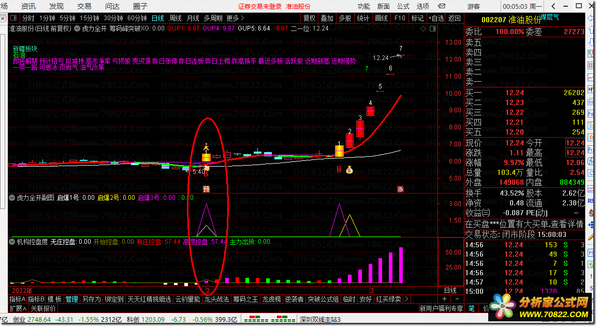Open the 选项 menu
The image size is (598, 327).
click(x=423, y=7)
